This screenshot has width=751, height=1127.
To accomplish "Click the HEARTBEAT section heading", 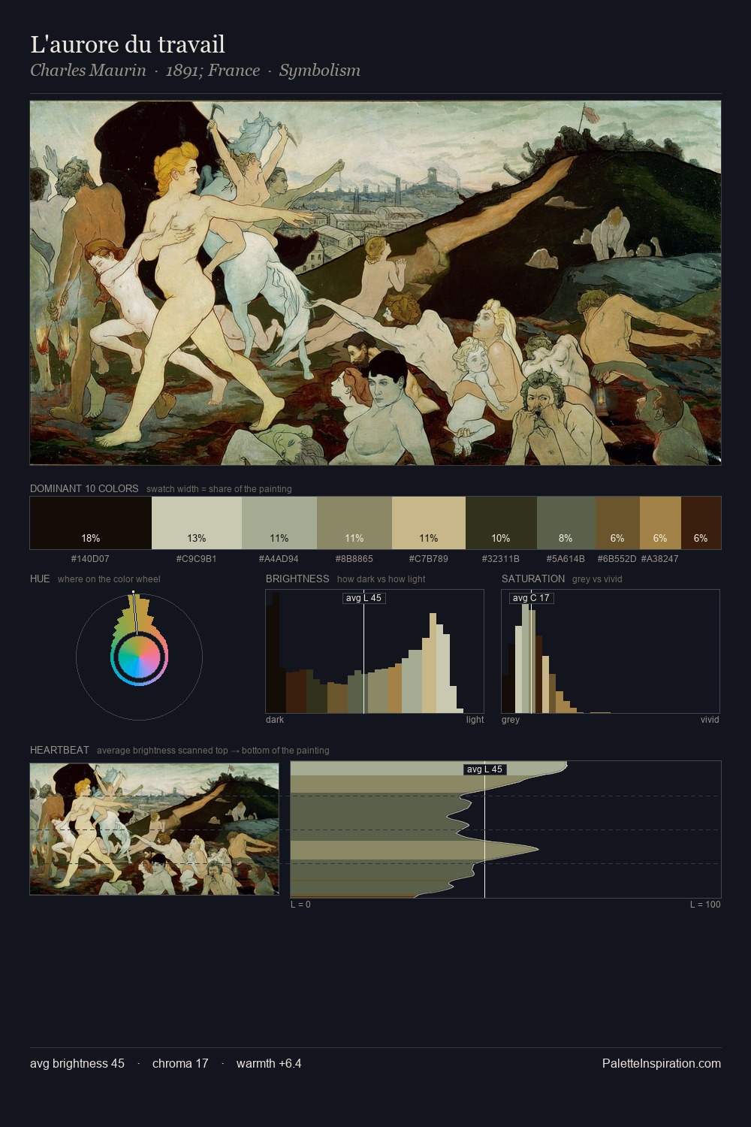I will point(59,750).
